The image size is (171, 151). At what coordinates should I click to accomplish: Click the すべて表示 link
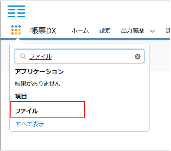click(x=30, y=124)
